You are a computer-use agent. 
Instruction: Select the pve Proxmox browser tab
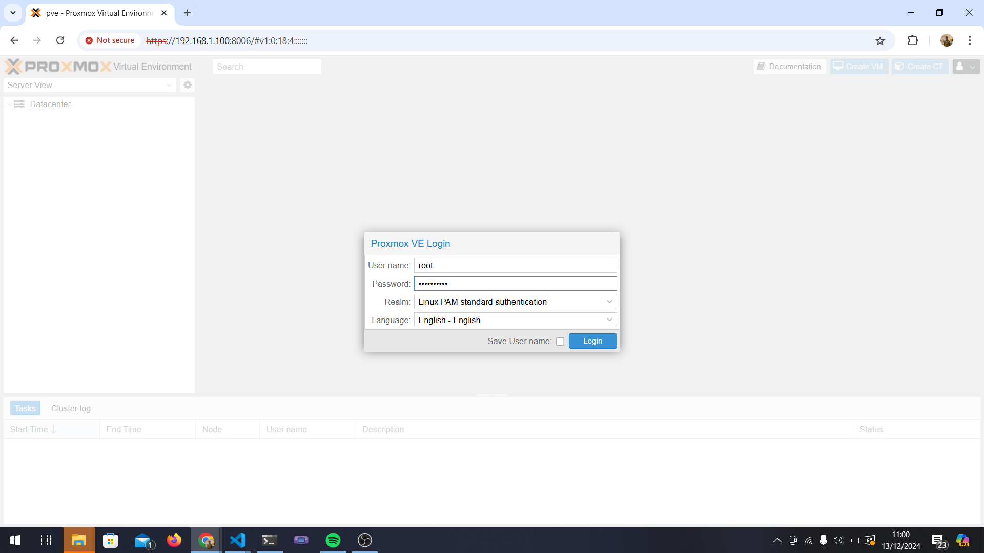click(x=100, y=13)
